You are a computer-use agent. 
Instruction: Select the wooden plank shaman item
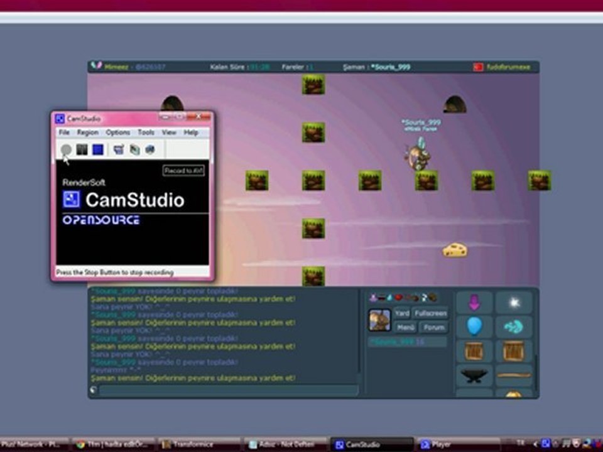514,375
